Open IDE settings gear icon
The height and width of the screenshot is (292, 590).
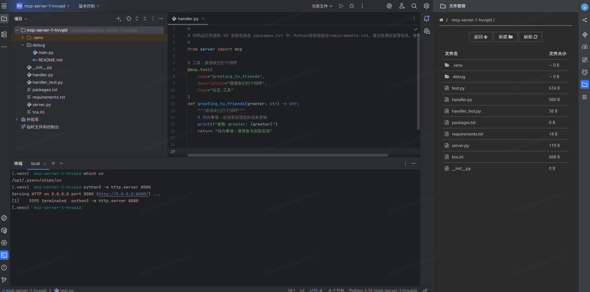tap(427, 6)
